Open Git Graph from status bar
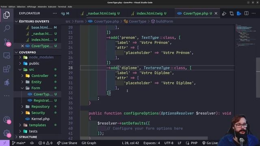This screenshot has width=260, height=146. click(89, 143)
